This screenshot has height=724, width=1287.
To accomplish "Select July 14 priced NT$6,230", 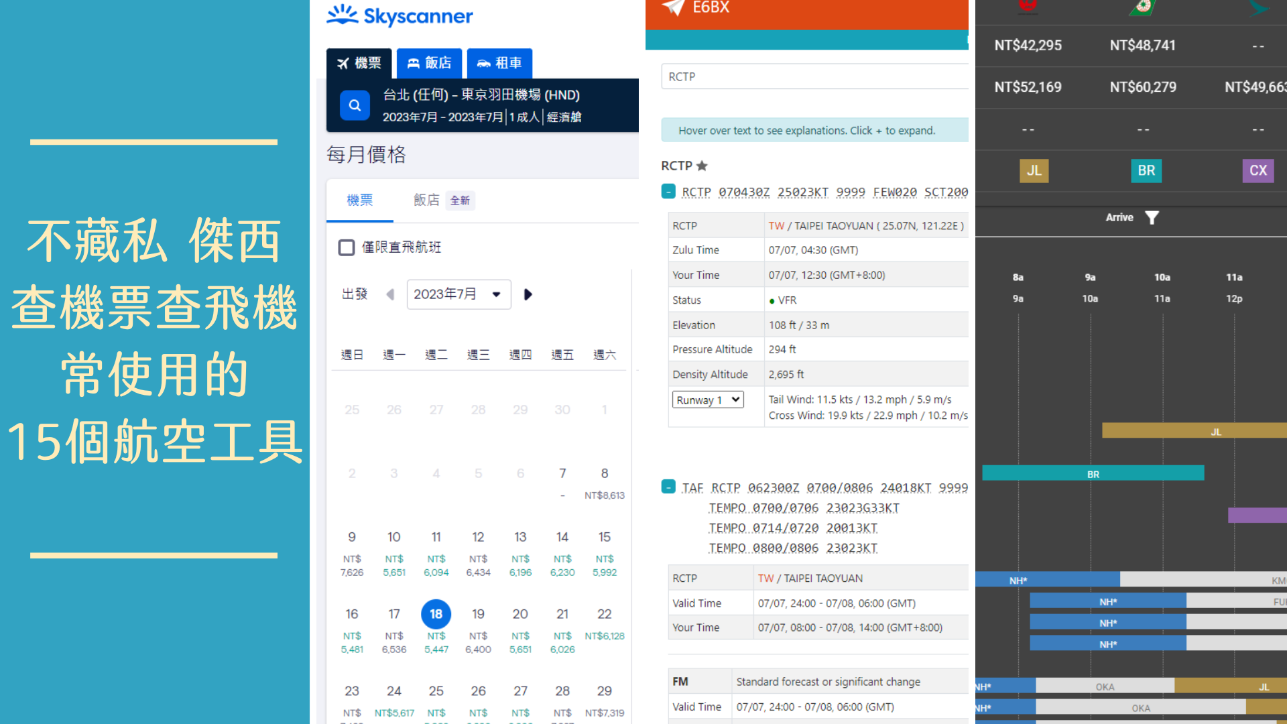I will pyautogui.click(x=562, y=554).
